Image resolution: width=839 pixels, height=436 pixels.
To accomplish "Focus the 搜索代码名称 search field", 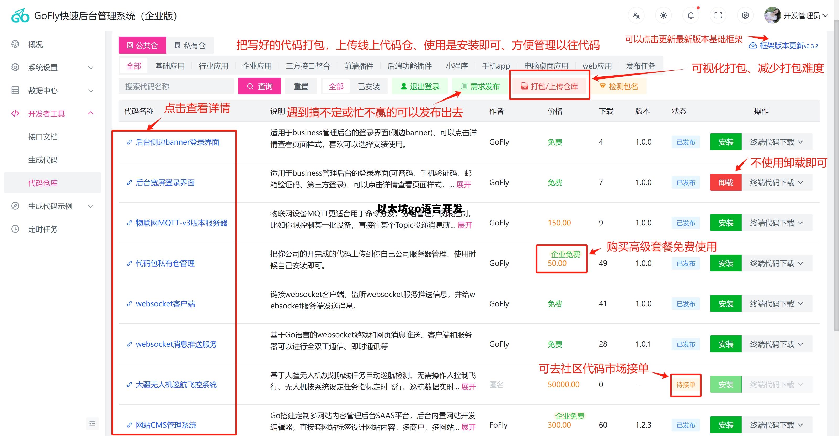I will coord(176,86).
